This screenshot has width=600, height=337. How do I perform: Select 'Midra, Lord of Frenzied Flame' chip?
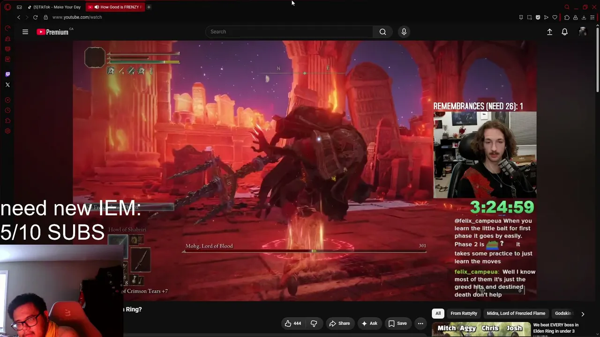(516, 314)
